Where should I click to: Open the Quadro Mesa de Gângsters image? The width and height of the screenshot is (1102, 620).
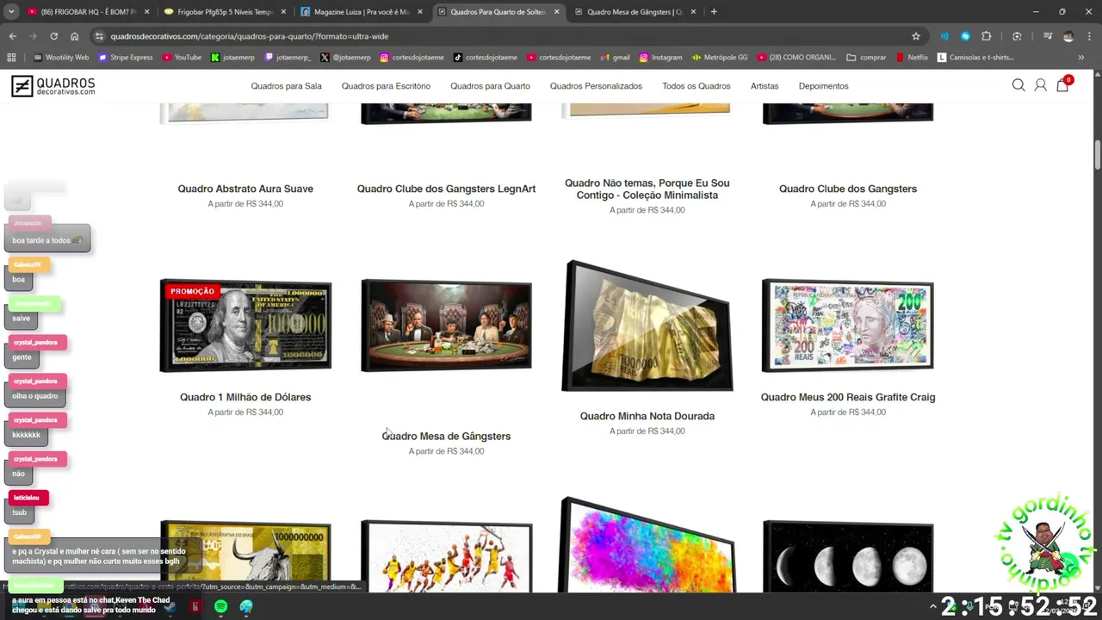[x=446, y=325]
